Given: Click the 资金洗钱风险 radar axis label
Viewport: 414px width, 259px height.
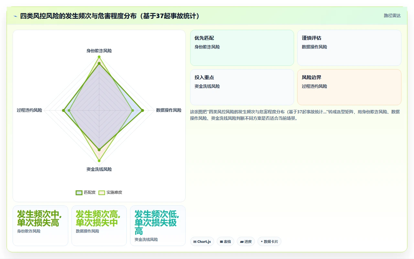Looking at the screenshot, I should 99,169.
